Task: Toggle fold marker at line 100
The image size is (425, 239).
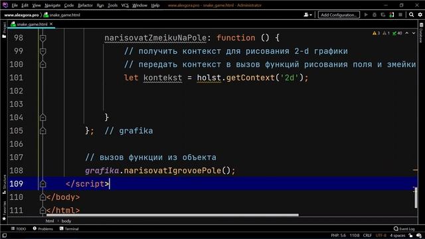Action: [42, 64]
